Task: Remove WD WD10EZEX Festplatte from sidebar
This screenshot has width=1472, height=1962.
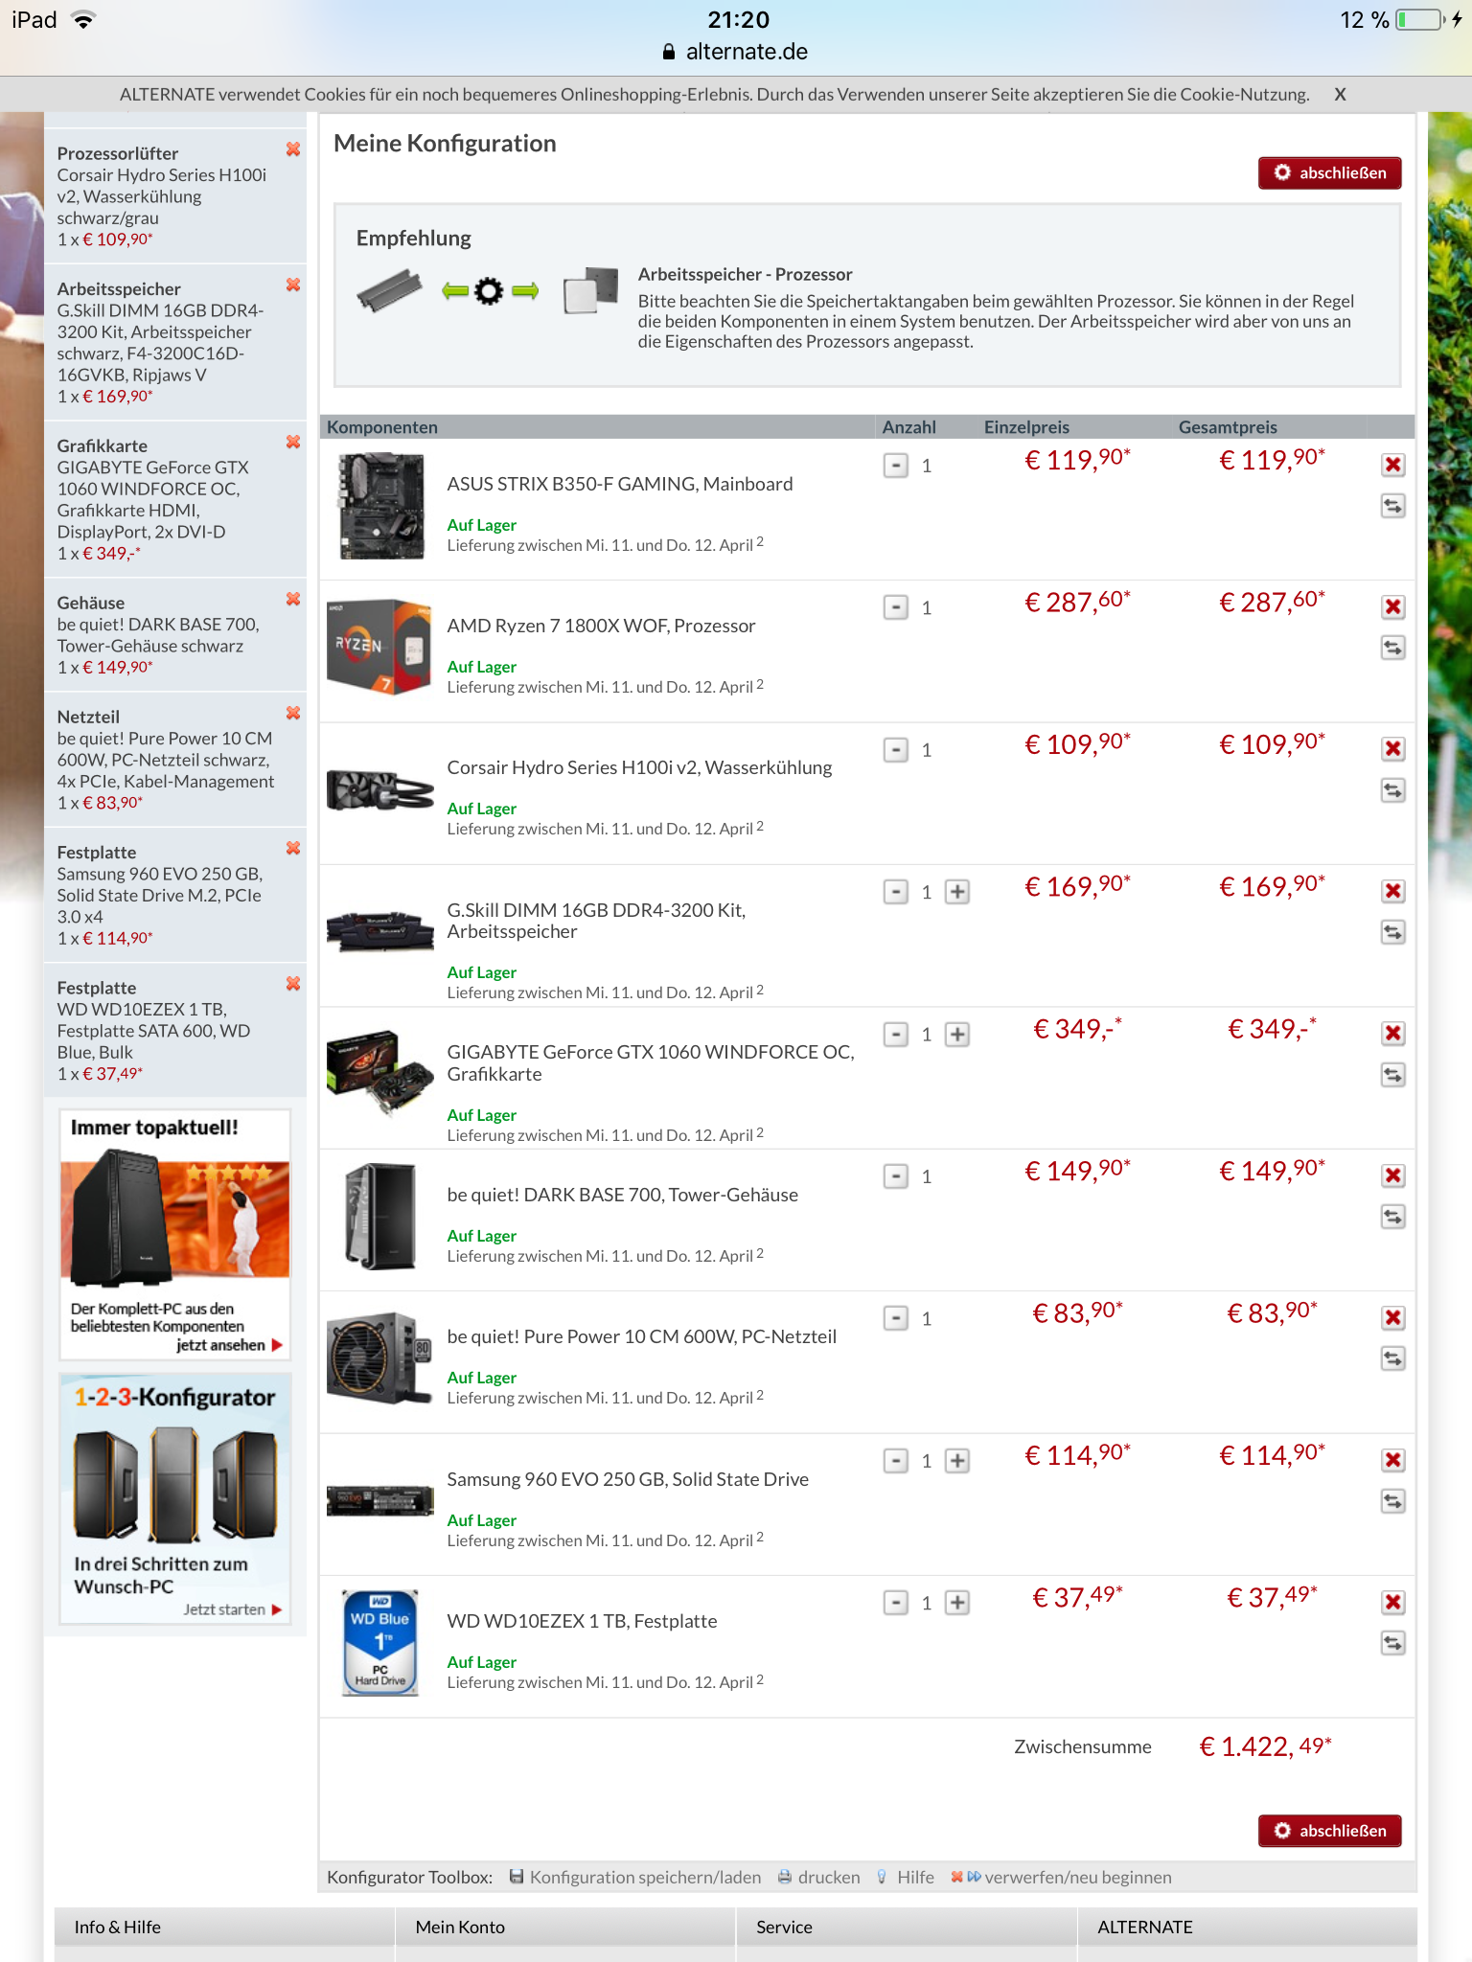Action: [x=293, y=984]
